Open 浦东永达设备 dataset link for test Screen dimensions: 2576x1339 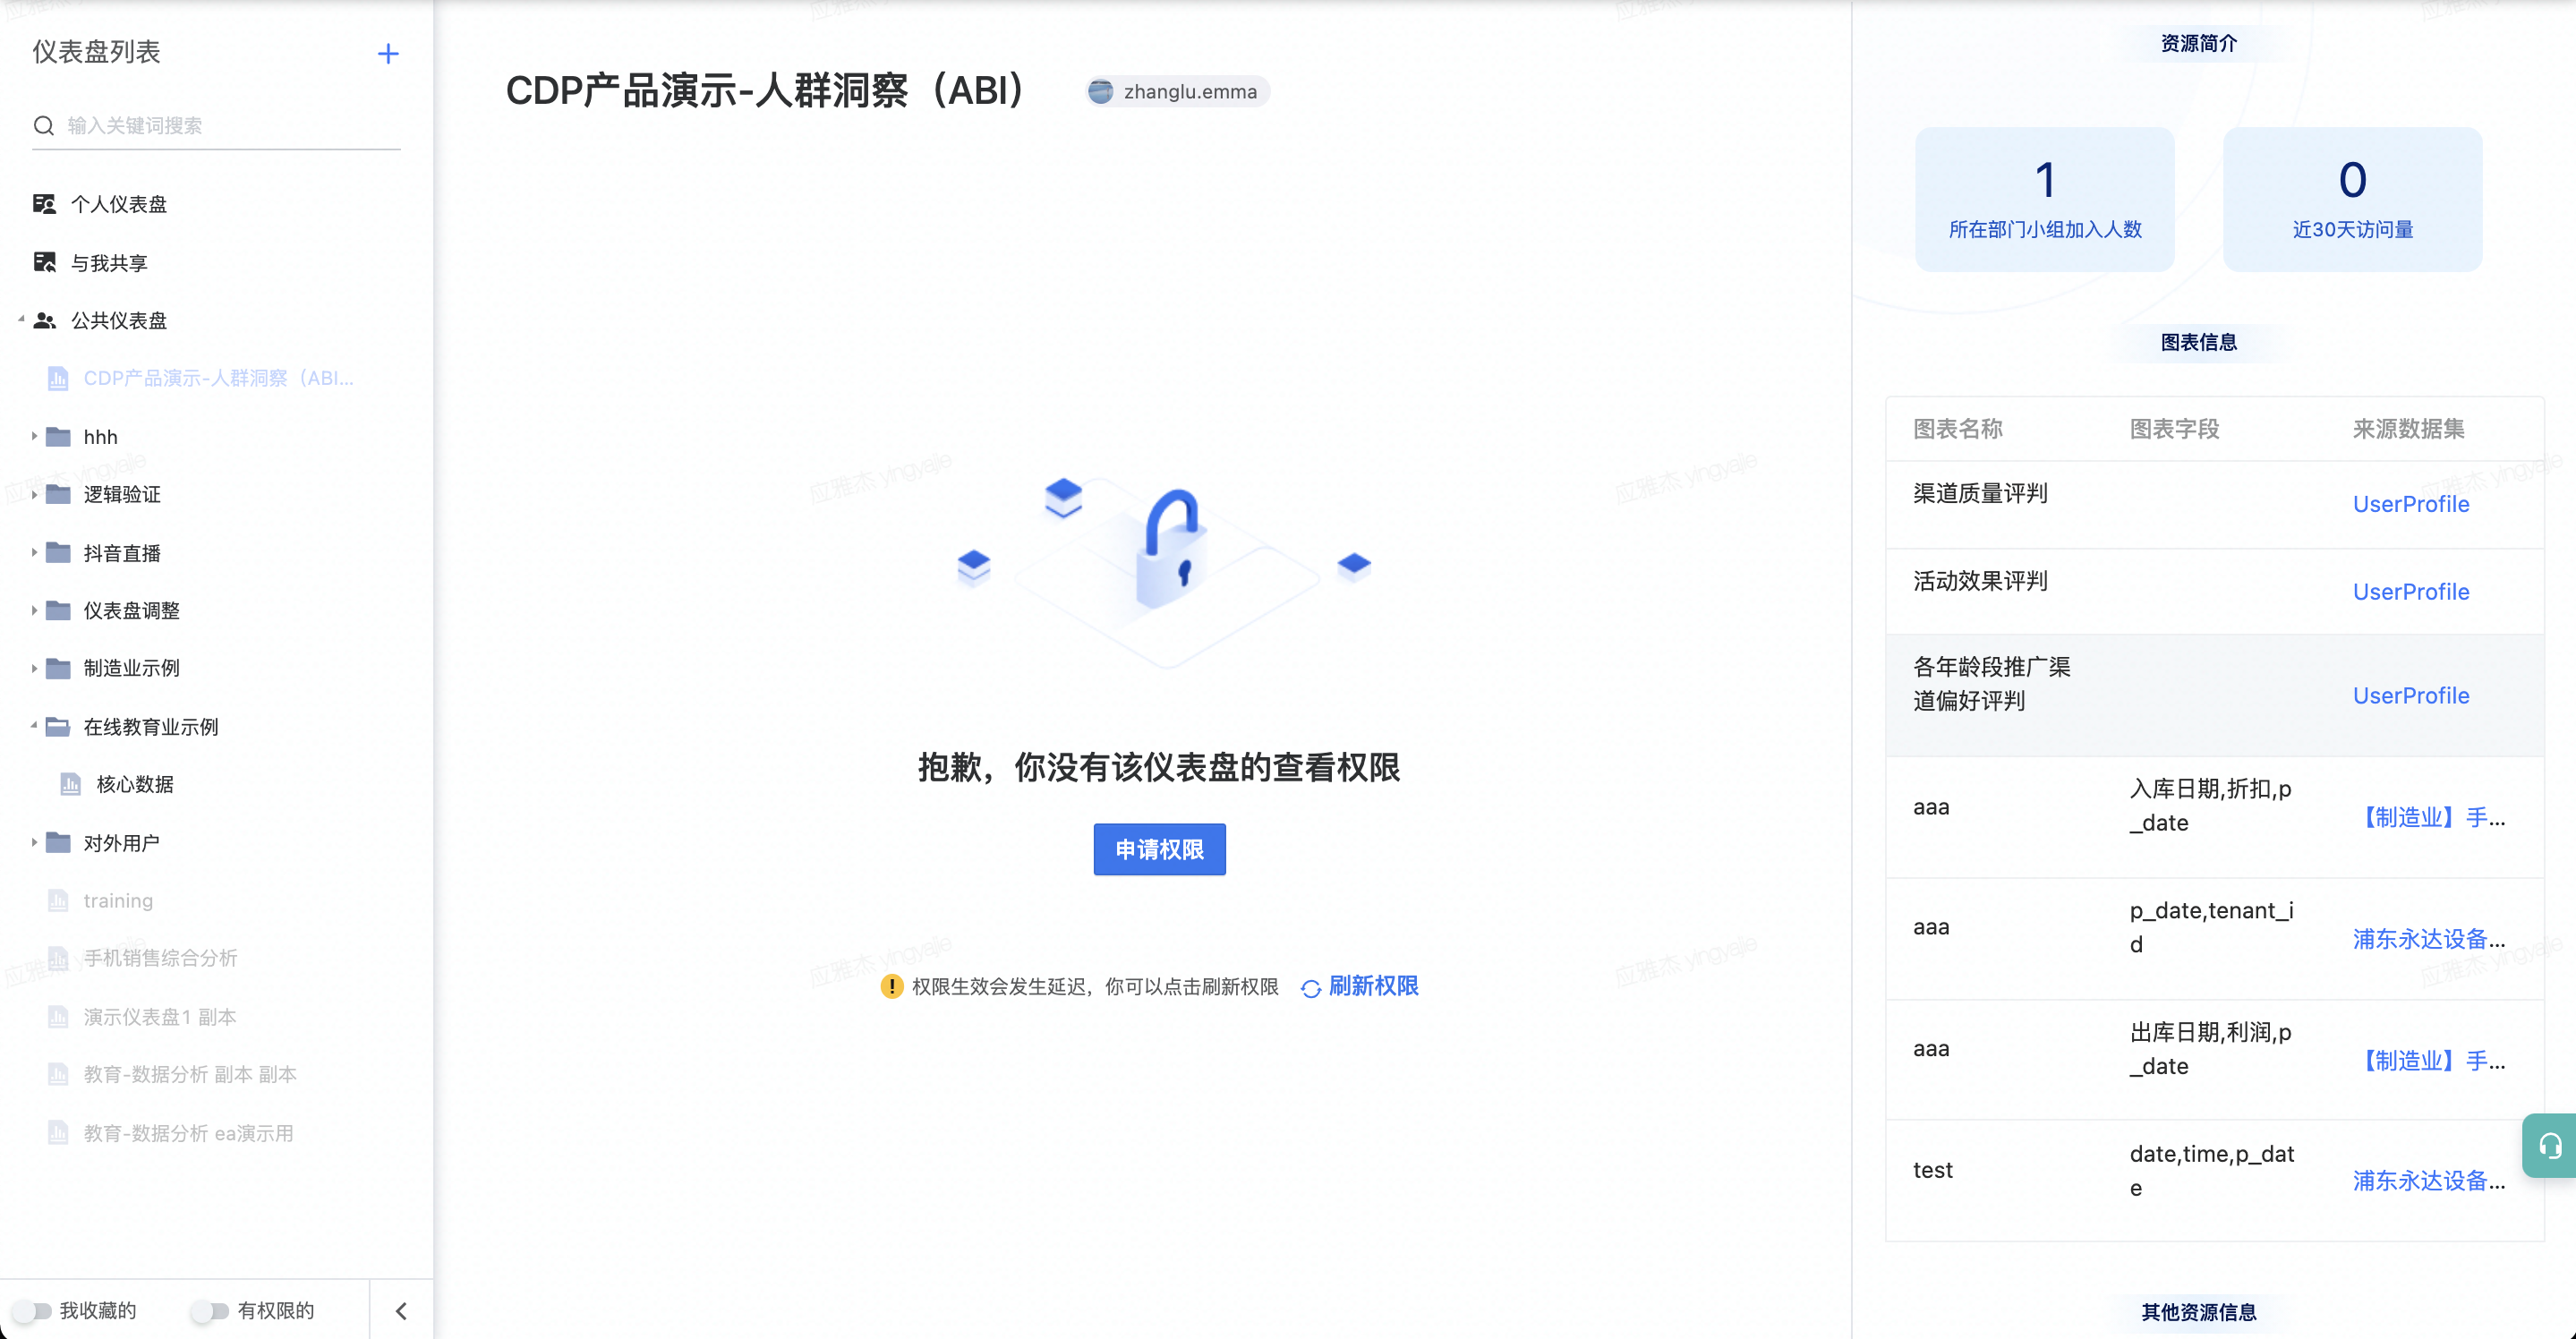pos(2427,1181)
